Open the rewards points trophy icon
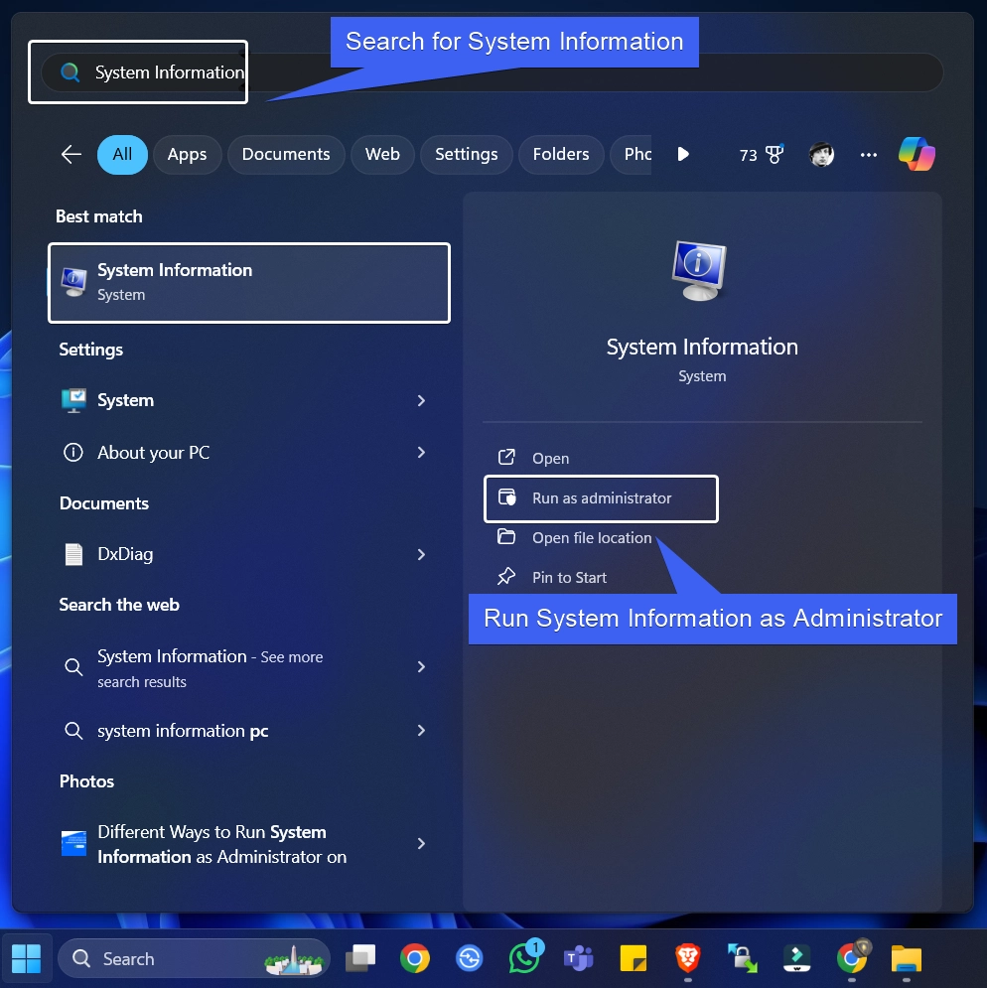This screenshot has height=988, width=987. pos(774,154)
